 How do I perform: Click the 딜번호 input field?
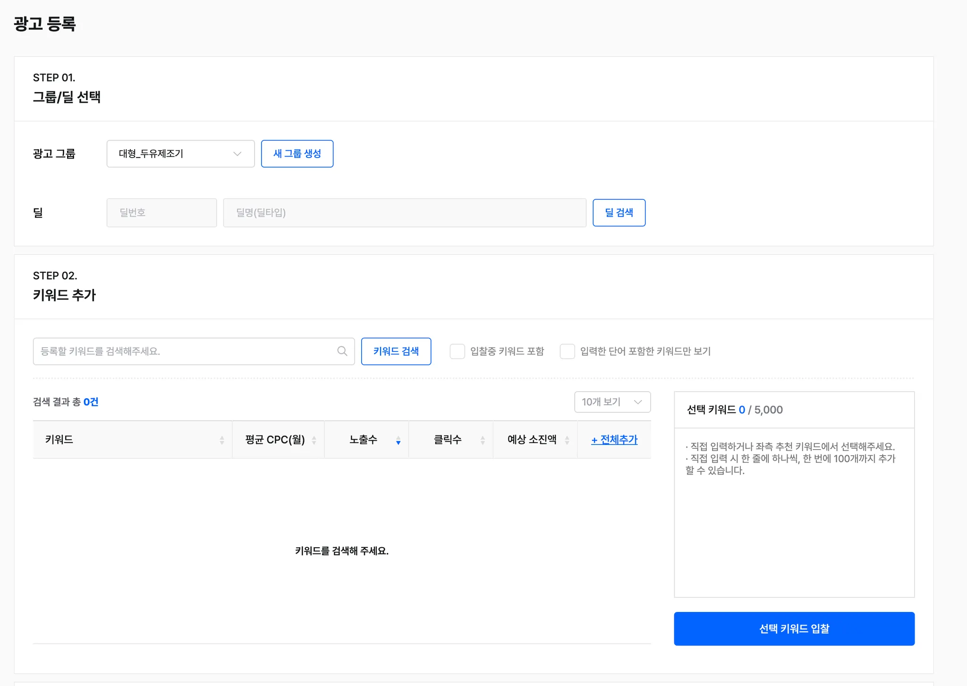coord(161,213)
